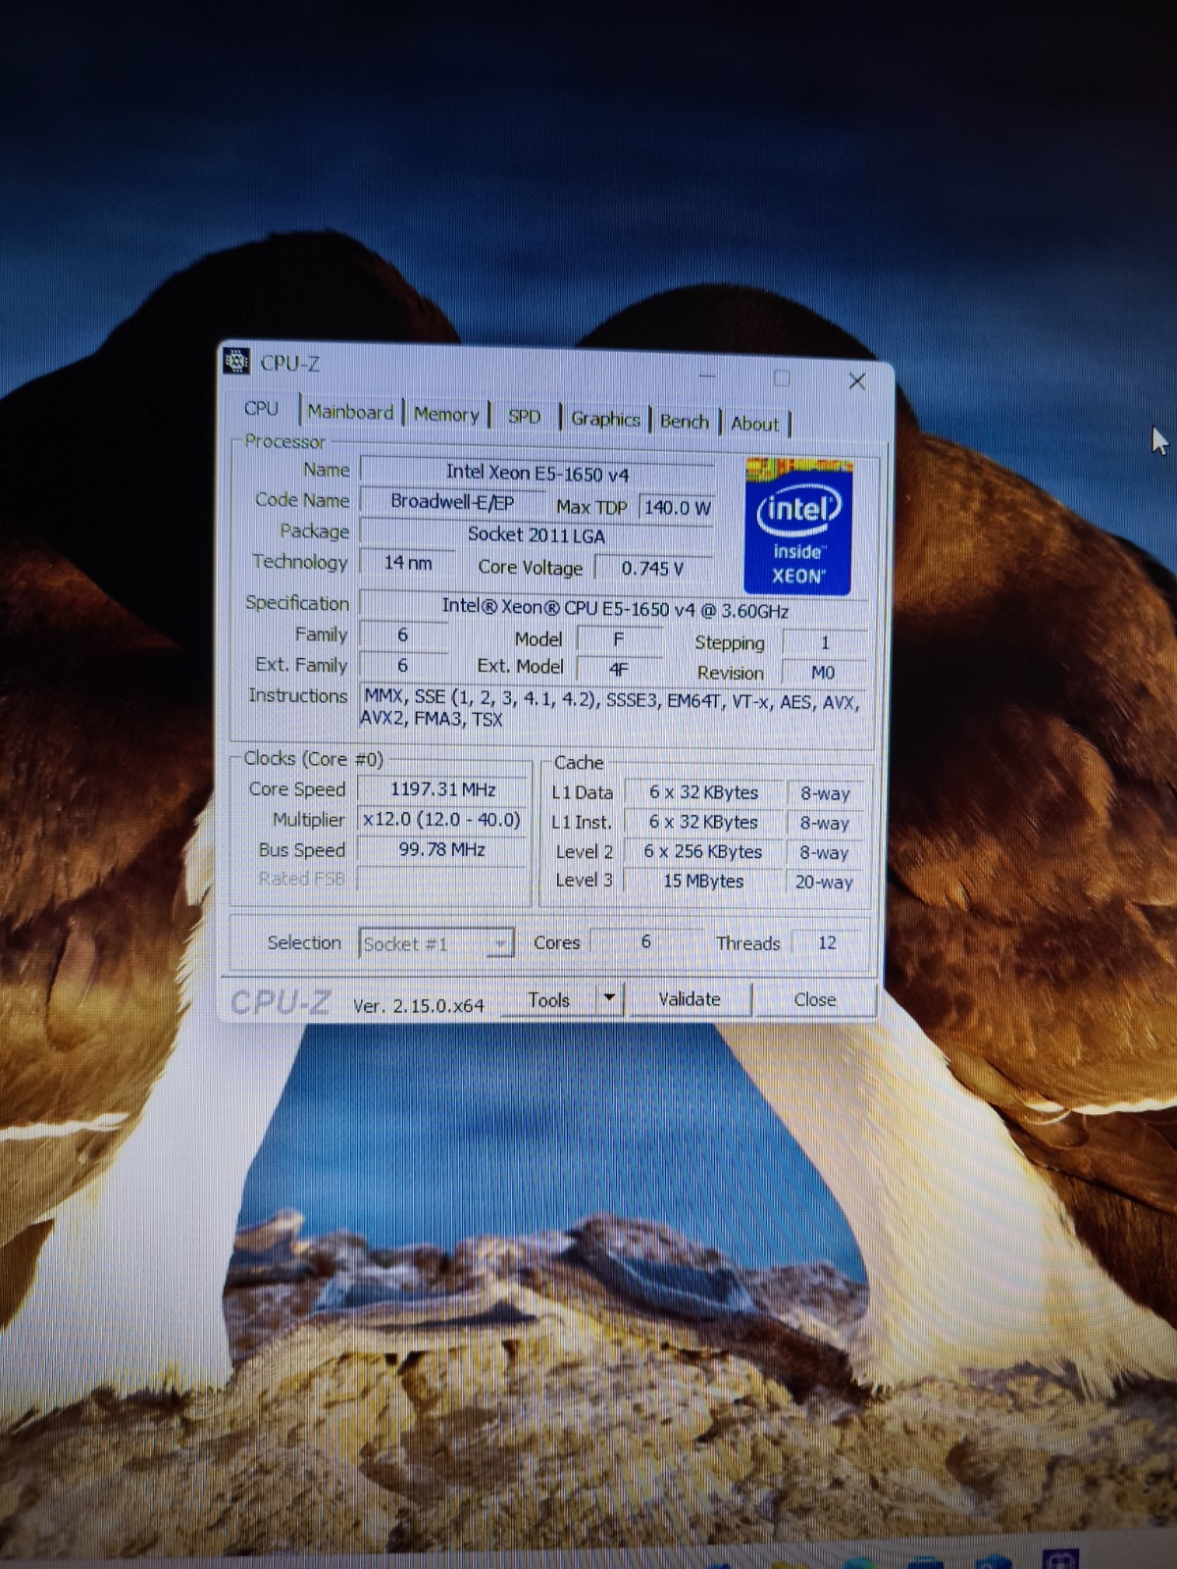This screenshot has height=1569, width=1177.
Task: Click the L1 Inst. value 6 x 32 KBytes
Action: click(703, 822)
